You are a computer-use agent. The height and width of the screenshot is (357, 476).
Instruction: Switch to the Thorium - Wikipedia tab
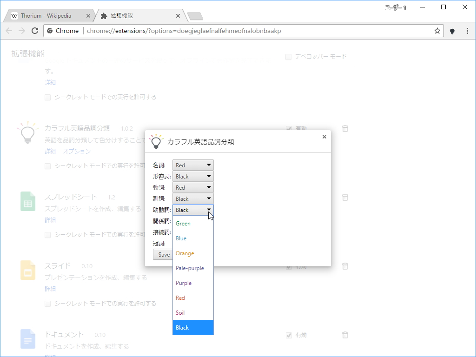point(46,15)
